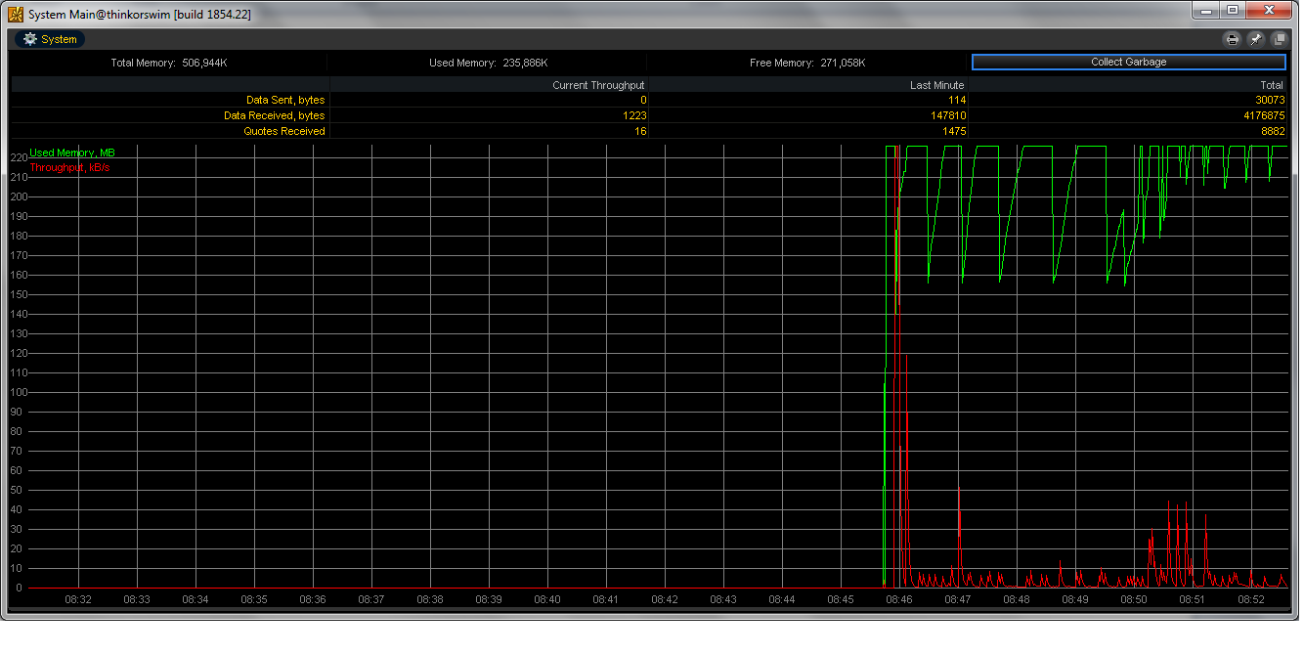The width and height of the screenshot is (1304, 655).
Task: Click the total value 30073
Action: pos(1270,100)
